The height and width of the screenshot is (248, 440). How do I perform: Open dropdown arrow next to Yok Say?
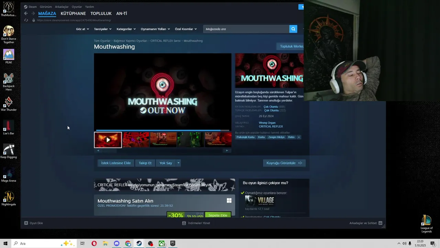(x=178, y=163)
